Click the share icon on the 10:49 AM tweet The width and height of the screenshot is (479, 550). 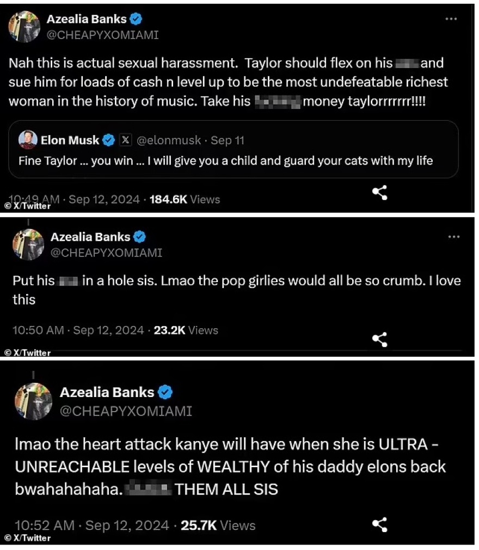tap(379, 193)
